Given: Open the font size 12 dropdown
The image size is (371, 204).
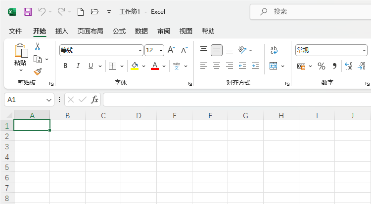Looking at the screenshot, I should (x=161, y=50).
